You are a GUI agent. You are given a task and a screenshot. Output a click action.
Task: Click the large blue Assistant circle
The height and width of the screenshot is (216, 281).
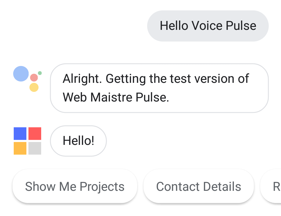(x=21, y=74)
